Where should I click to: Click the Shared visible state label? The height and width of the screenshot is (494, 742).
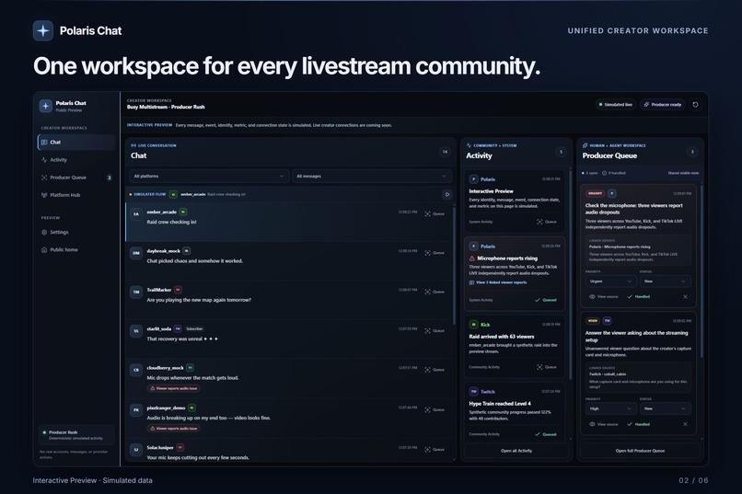point(683,173)
